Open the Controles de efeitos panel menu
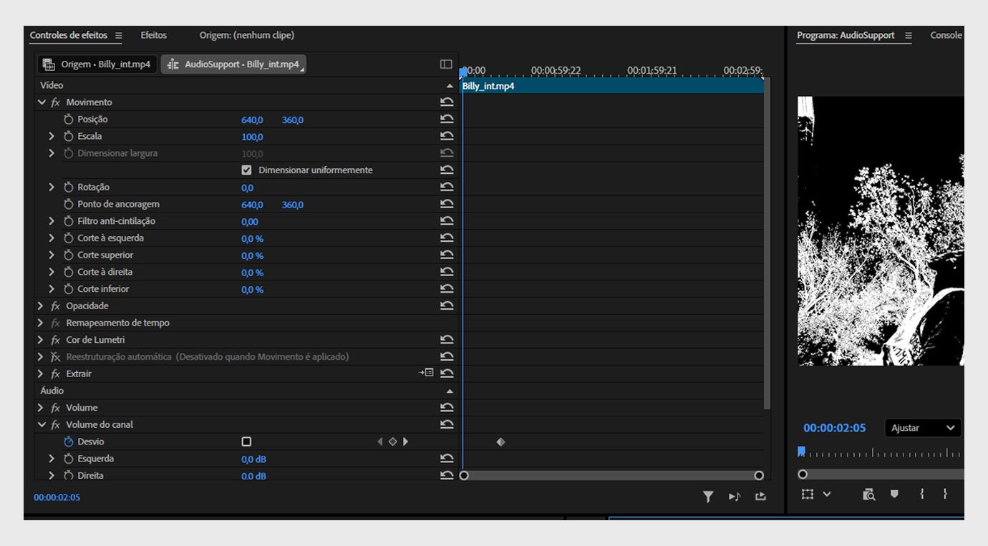The width and height of the screenshot is (988, 546). pos(118,36)
